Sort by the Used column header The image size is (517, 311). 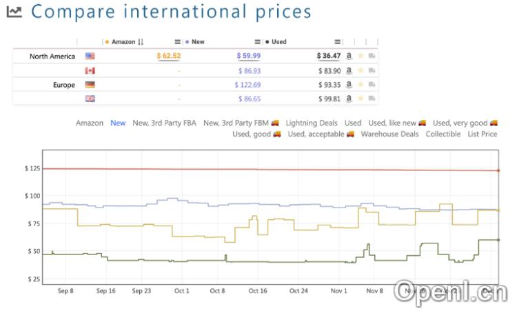(x=278, y=42)
